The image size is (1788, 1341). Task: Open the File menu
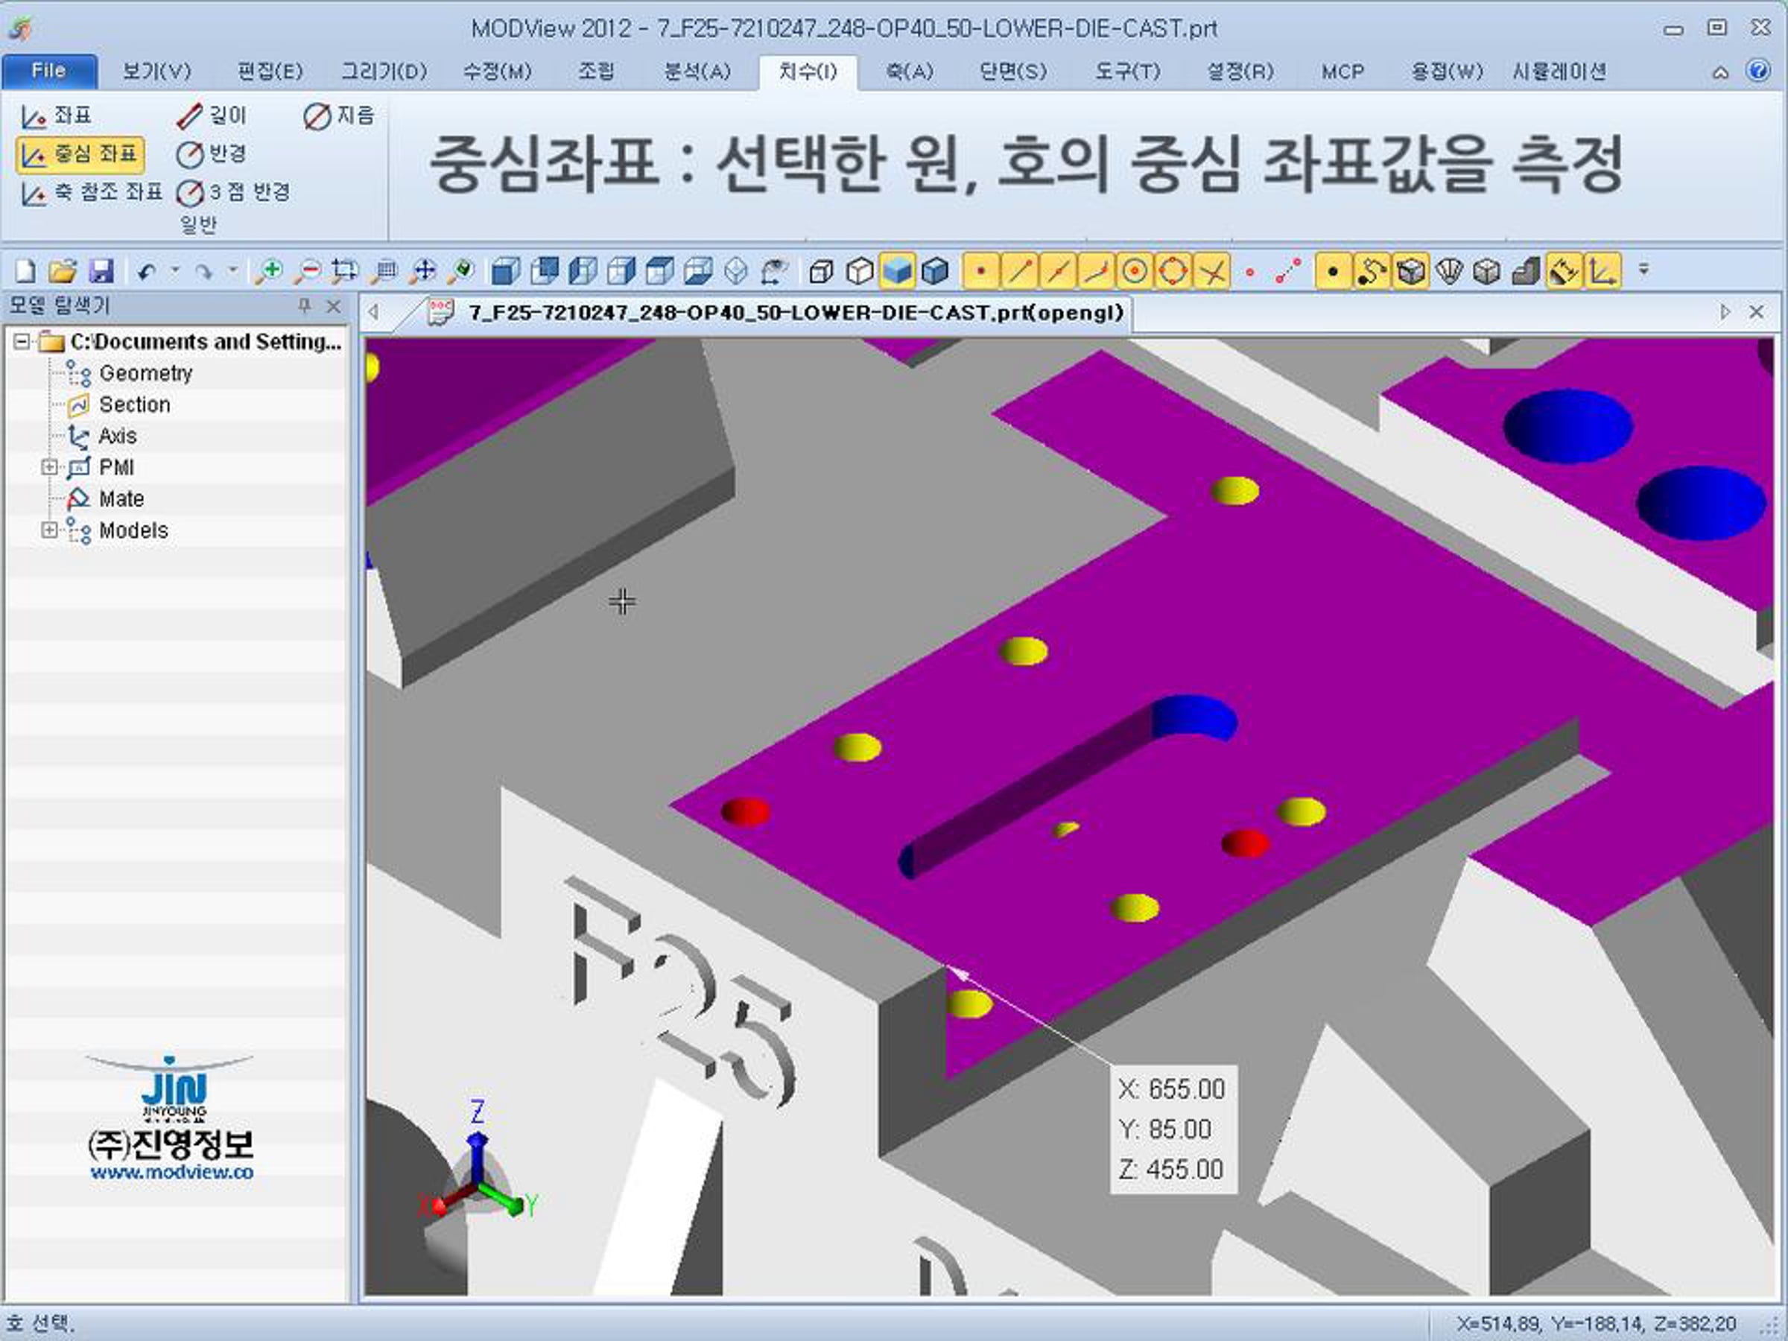click(x=48, y=71)
